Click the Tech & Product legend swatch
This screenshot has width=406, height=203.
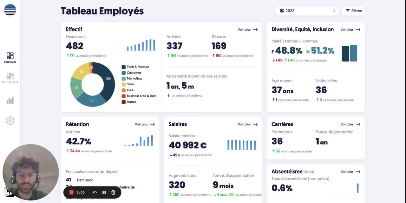pyautogui.click(x=124, y=67)
